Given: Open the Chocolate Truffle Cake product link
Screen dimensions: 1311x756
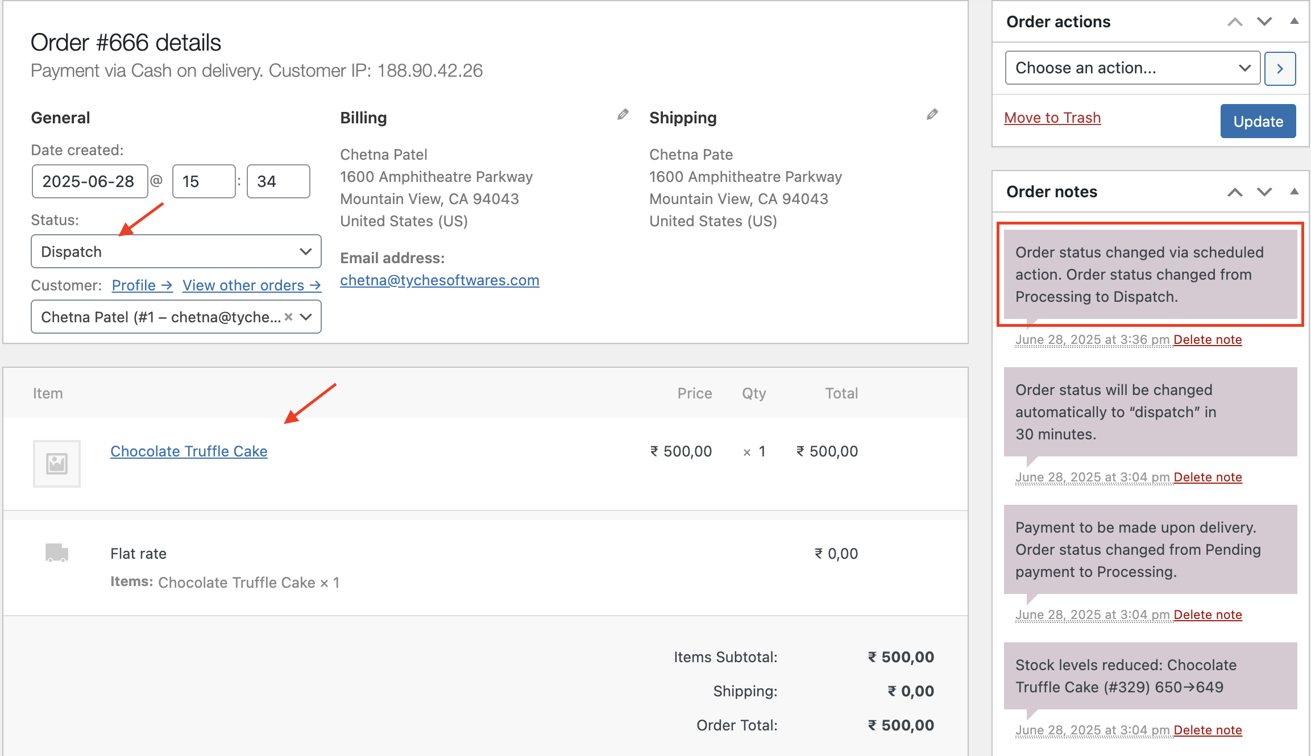Looking at the screenshot, I should coord(189,451).
